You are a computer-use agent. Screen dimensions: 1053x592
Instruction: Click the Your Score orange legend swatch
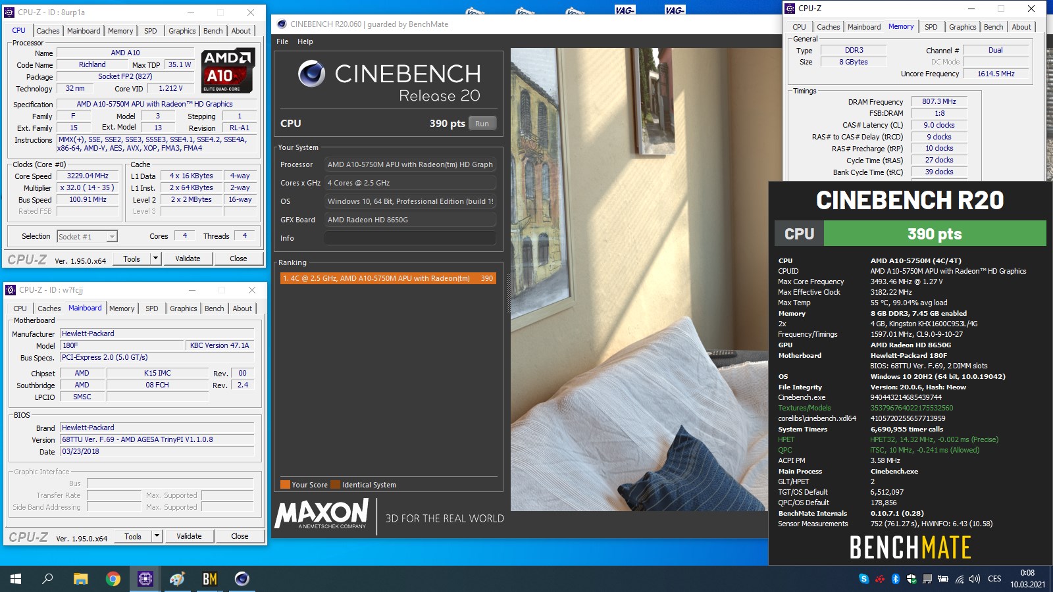point(285,485)
